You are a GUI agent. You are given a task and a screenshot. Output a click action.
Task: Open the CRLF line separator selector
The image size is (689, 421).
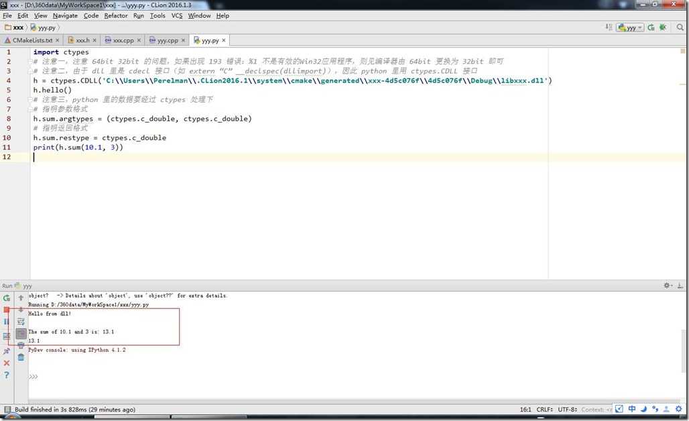pos(544,410)
